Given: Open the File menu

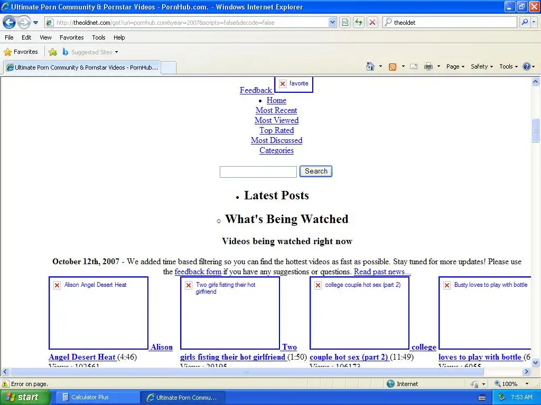Looking at the screenshot, I should 10,37.
